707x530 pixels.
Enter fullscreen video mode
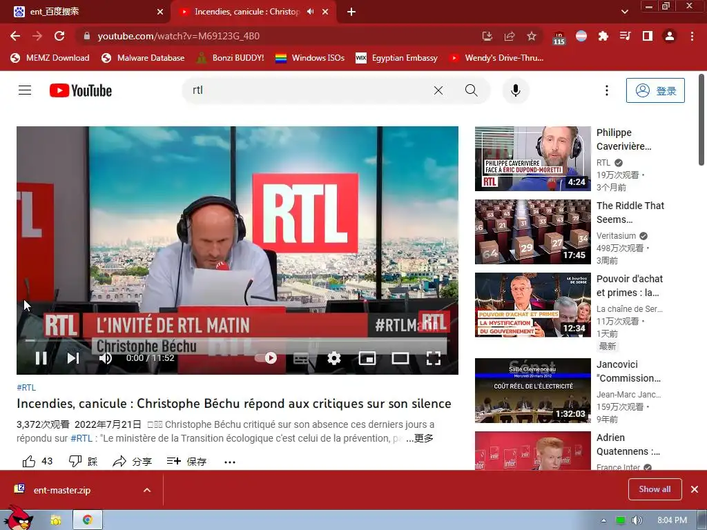pos(434,358)
